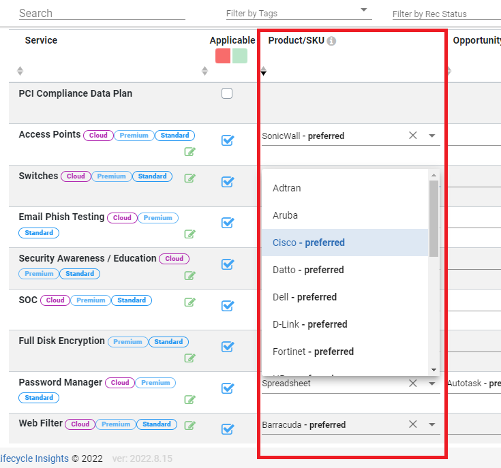The height and width of the screenshot is (468, 501).
Task: Clear SonicWall product selection
Action: [x=413, y=136]
